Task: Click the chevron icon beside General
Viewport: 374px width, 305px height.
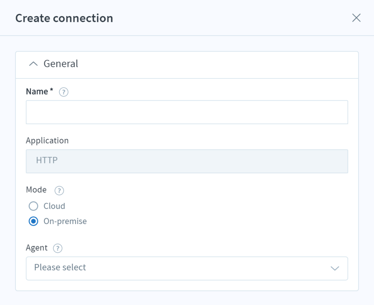Action: (33, 63)
